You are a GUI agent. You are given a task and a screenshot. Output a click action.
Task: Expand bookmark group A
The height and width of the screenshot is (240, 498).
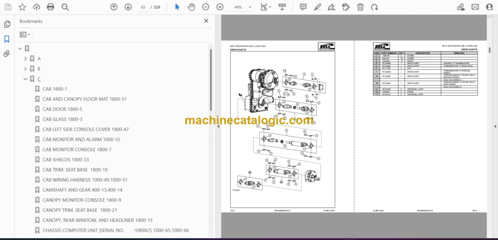pyautogui.click(x=26, y=59)
